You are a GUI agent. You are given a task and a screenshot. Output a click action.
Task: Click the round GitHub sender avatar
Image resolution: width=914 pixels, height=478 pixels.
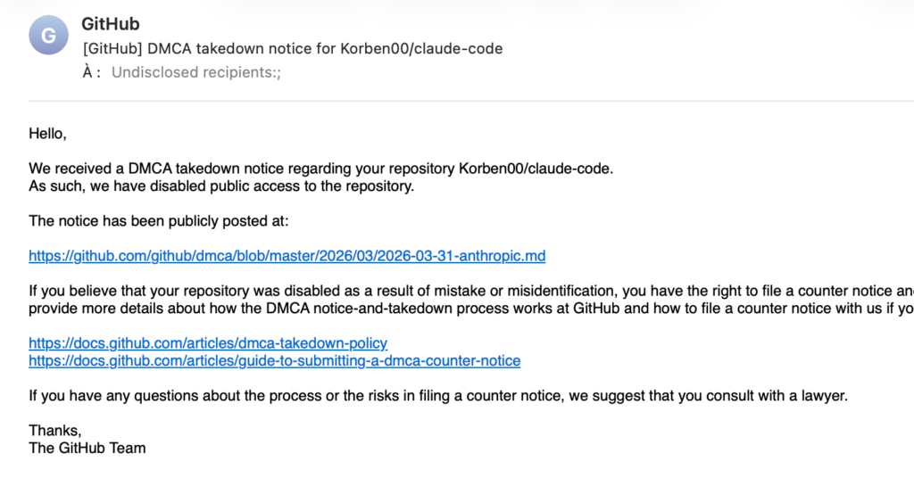(x=49, y=37)
